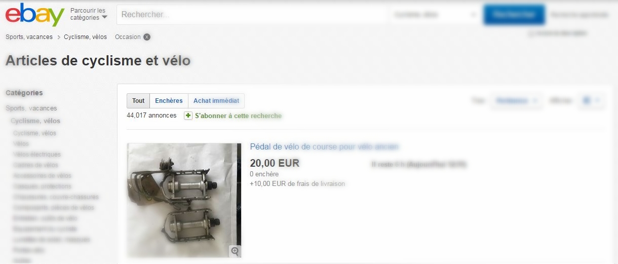Click S'abonner à cette recherche link
The width and height of the screenshot is (618, 264).
click(x=238, y=116)
